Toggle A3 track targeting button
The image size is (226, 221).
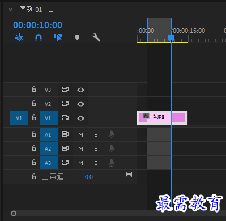tap(49, 163)
